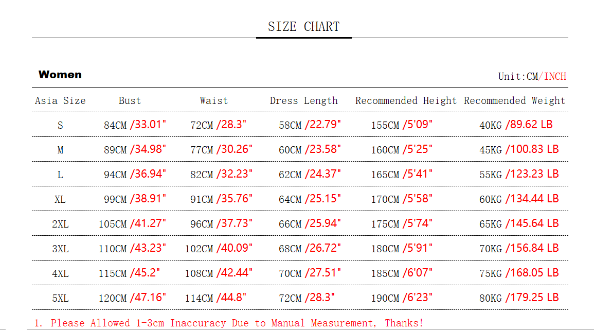Select the Waist column header
Viewport: 594px width, 330px height.
click(x=214, y=101)
